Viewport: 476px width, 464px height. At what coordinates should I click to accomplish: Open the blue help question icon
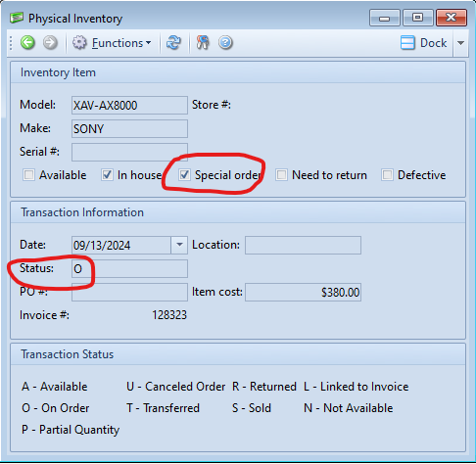225,43
